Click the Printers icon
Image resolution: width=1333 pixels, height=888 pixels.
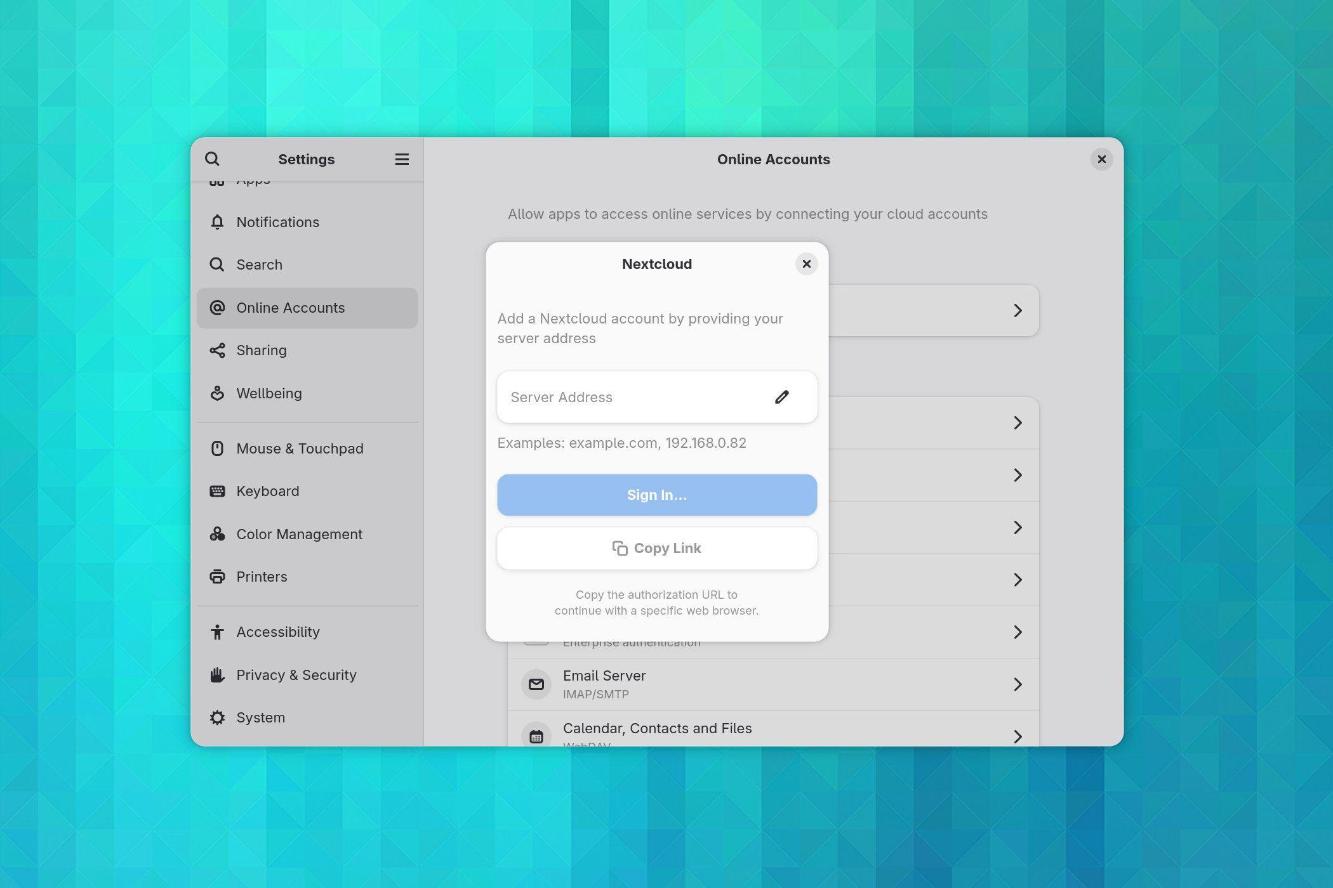click(x=217, y=577)
